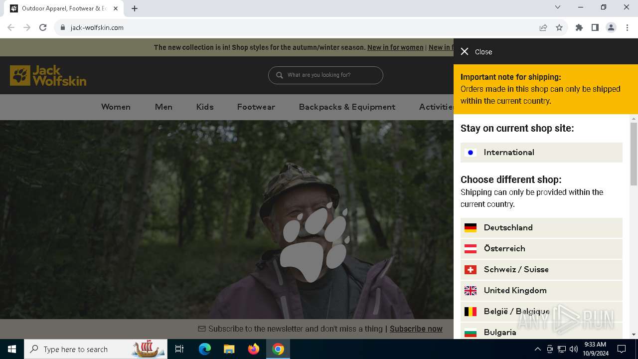
Task: Reload the page
Action: [x=43, y=27]
